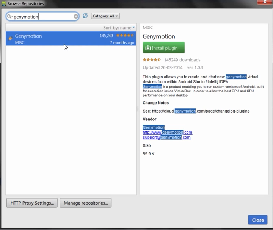Viewport: 273px width, 230px height.
Task: Clear the genymotion search text
Action: coord(76,16)
